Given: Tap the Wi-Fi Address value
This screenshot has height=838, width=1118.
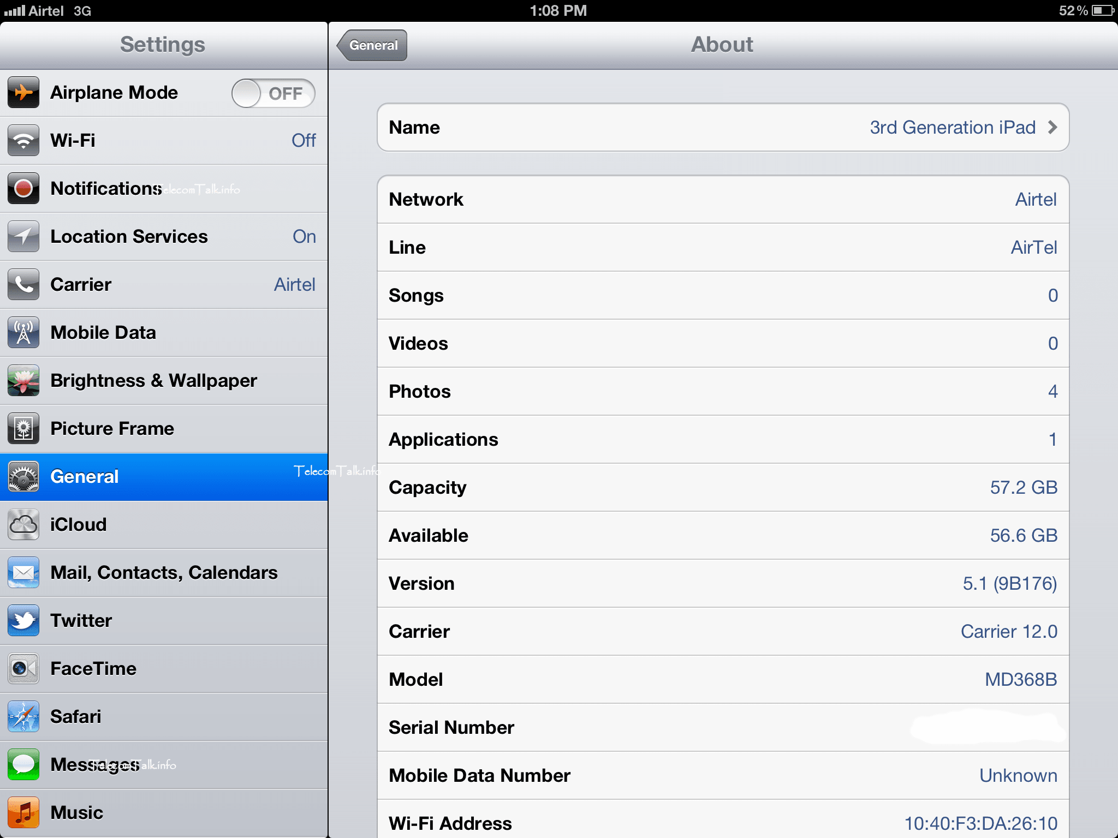Looking at the screenshot, I should click(x=981, y=823).
